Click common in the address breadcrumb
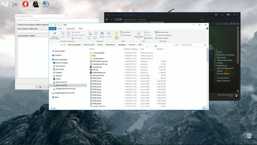The height and width of the screenshot is (145, 257). (132, 45)
